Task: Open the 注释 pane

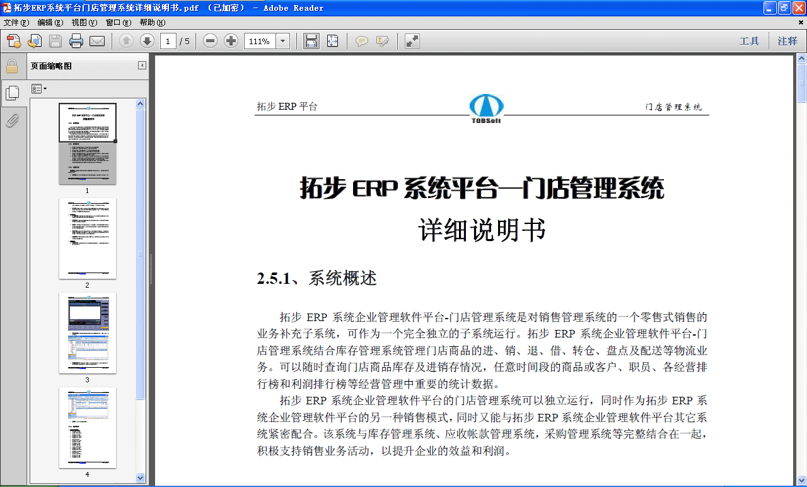Action: click(787, 42)
